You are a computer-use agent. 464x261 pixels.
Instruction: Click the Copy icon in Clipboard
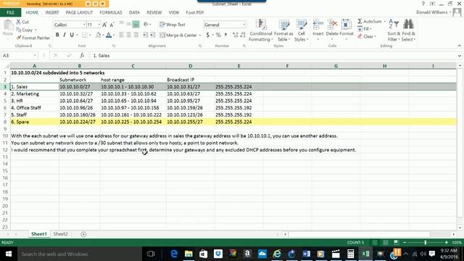click(x=19, y=30)
